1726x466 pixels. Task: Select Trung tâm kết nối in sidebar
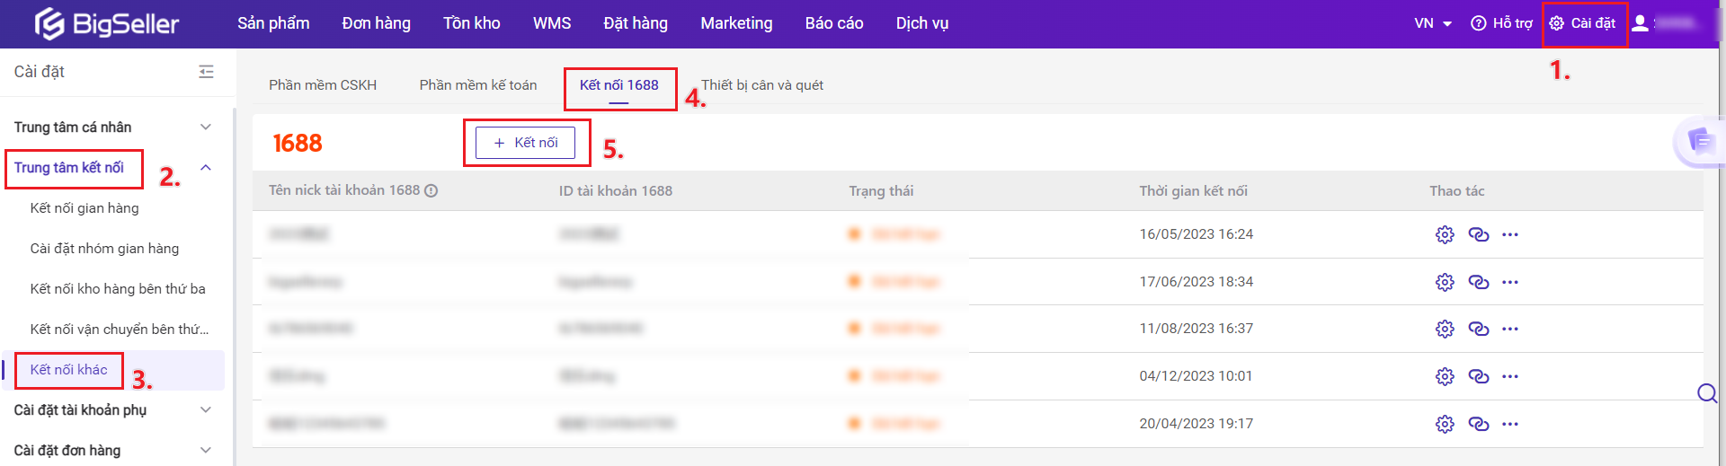69,168
